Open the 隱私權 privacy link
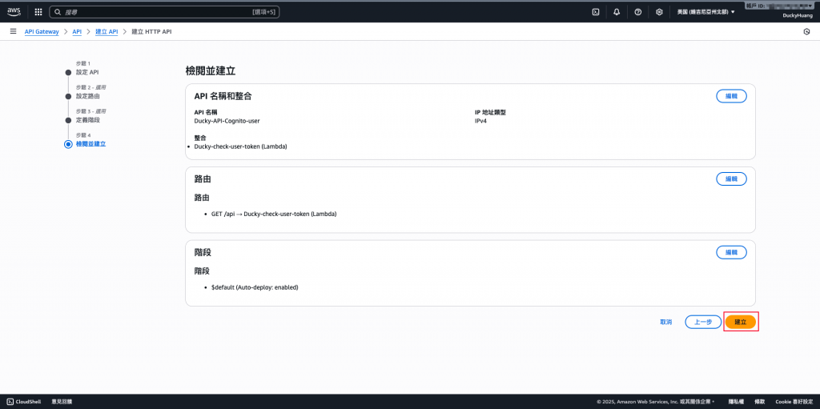Screen dimensions: 820x409 [x=735, y=402]
